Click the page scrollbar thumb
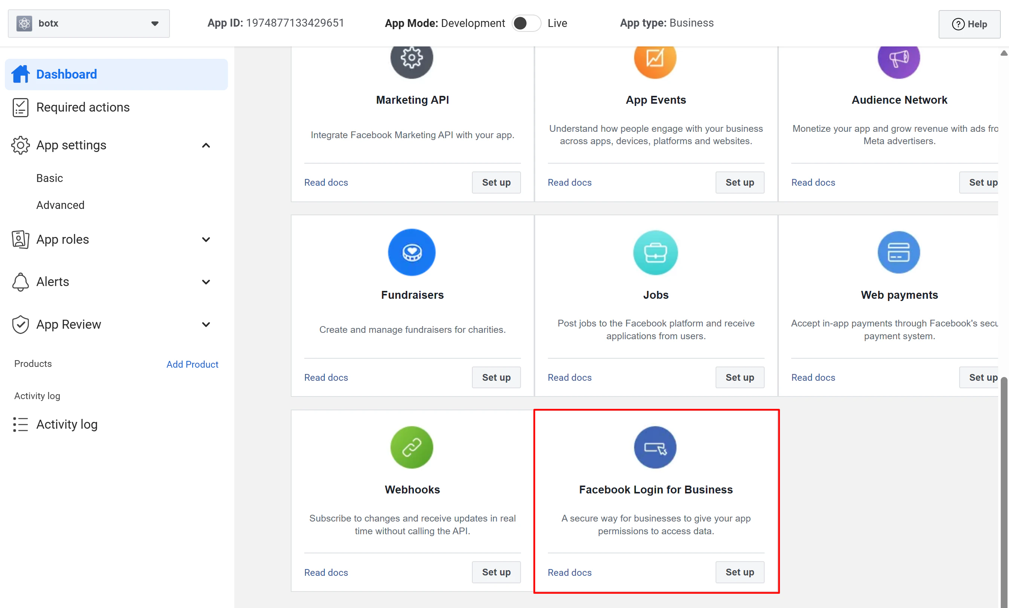 [1004, 492]
